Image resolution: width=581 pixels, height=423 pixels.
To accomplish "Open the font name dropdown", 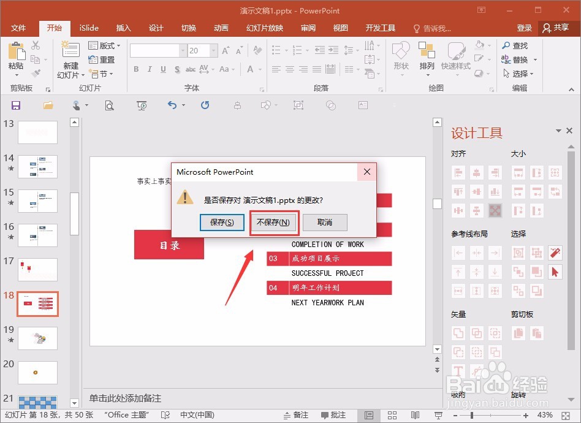I will (x=182, y=50).
